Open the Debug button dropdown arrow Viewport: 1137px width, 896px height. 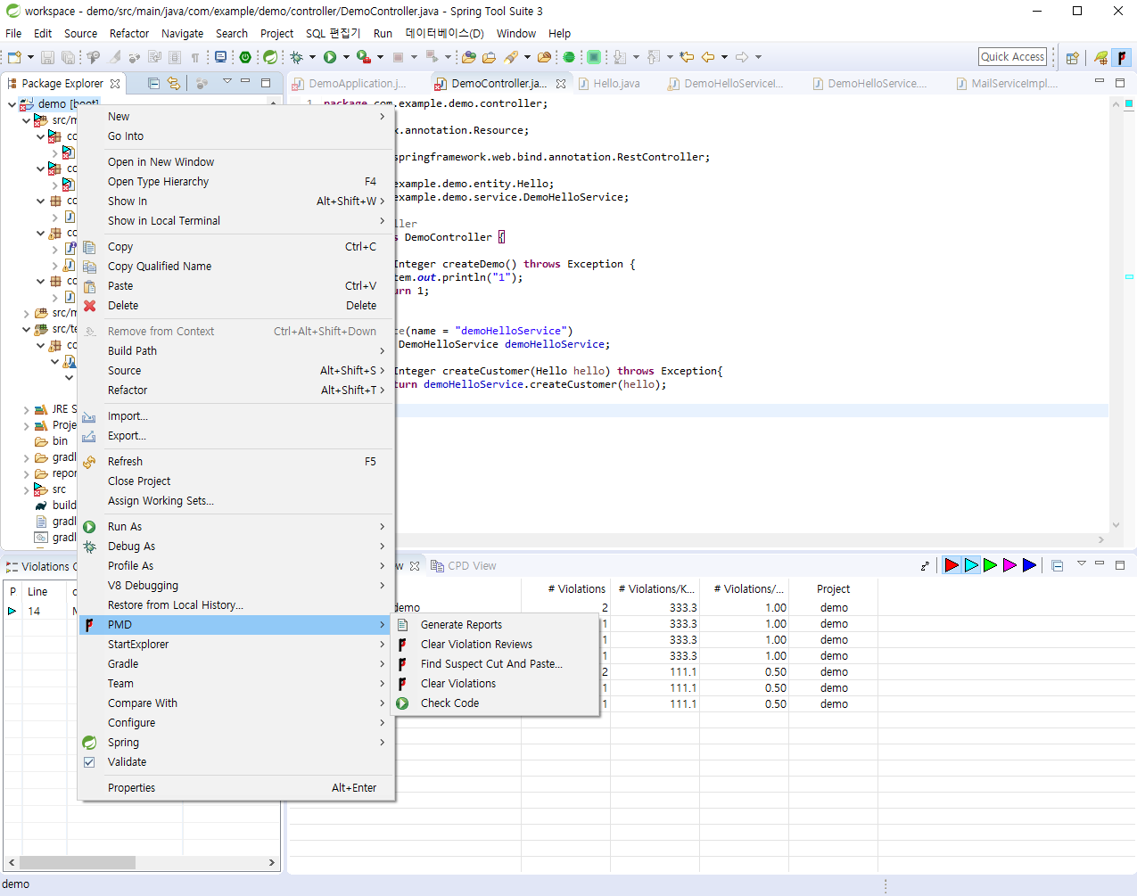[x=312, y=57]
